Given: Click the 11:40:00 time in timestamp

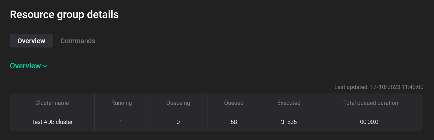Looking at the screenshot, I should (x=412, y=87).
